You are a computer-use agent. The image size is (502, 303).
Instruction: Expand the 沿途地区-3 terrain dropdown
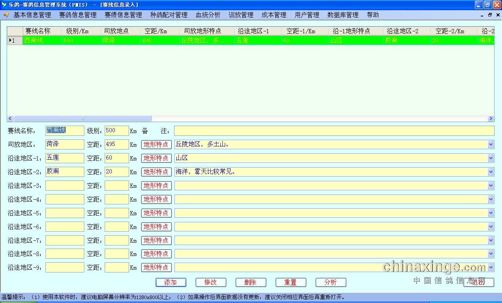click(x=491, y=186)
